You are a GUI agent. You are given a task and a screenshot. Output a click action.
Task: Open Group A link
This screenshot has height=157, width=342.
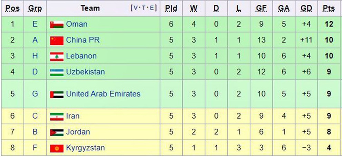(35, 40)
